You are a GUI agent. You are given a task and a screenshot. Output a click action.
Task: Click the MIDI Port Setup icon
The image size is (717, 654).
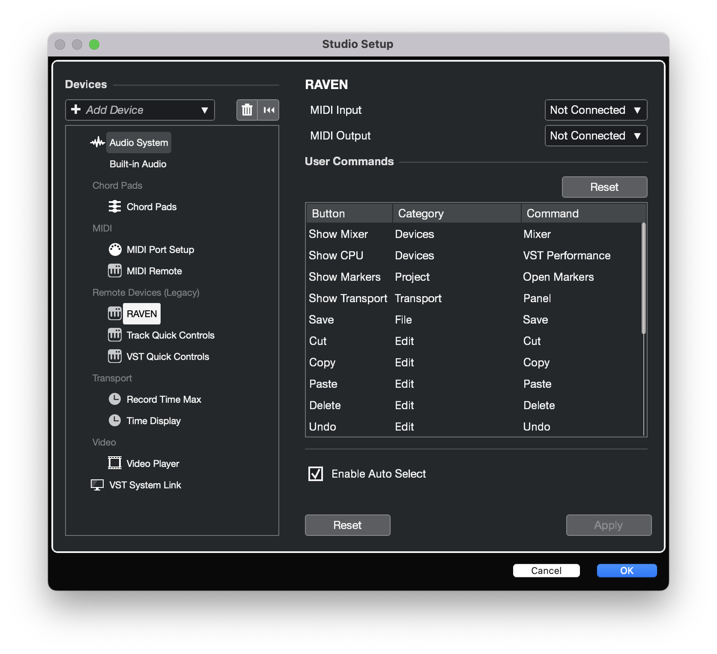click(x=115, y=250)
